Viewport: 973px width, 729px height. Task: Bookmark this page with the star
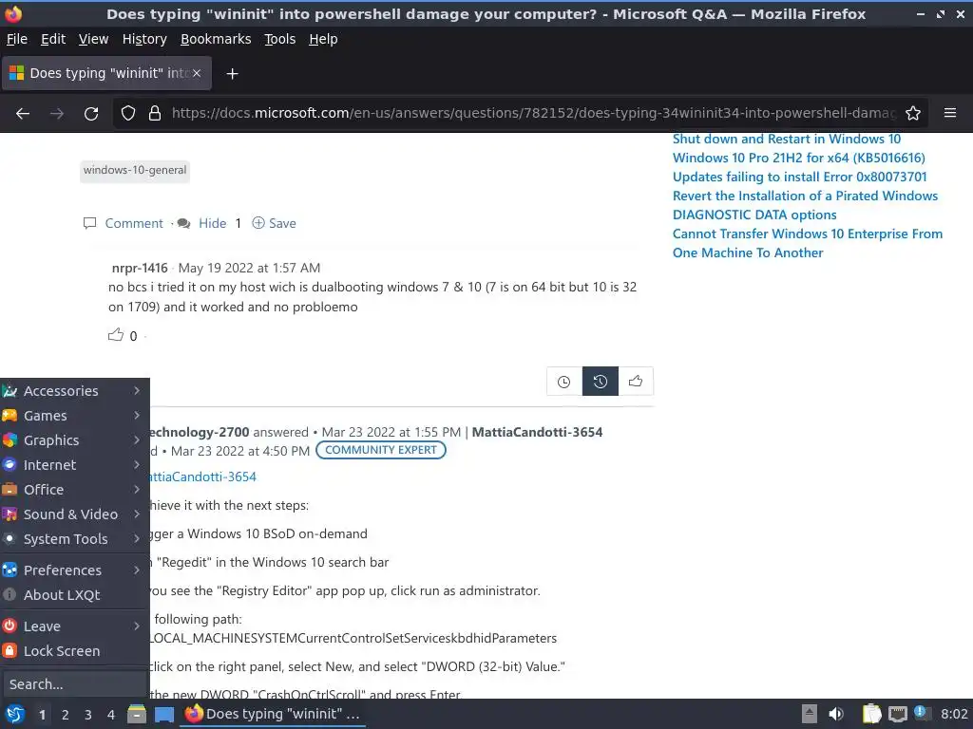coord(913,114)
